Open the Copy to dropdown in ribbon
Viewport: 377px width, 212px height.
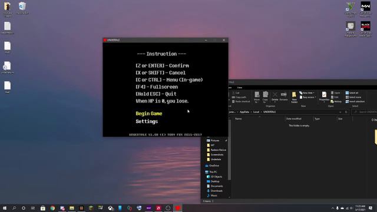(x=265, y=97)
